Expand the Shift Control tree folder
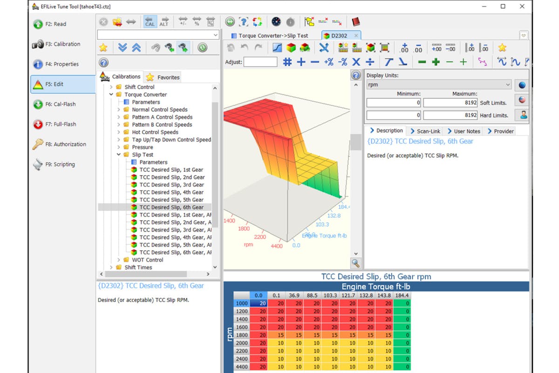This screenshot has height=373, width=559. coord(111,87)
